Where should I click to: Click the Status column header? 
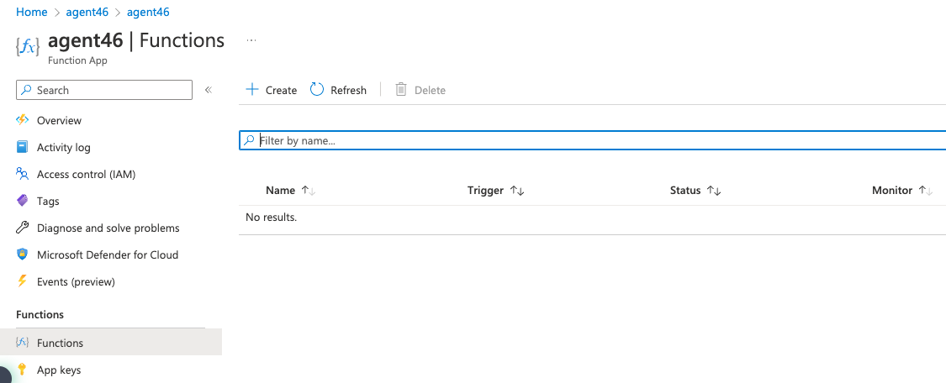(685, 191)
